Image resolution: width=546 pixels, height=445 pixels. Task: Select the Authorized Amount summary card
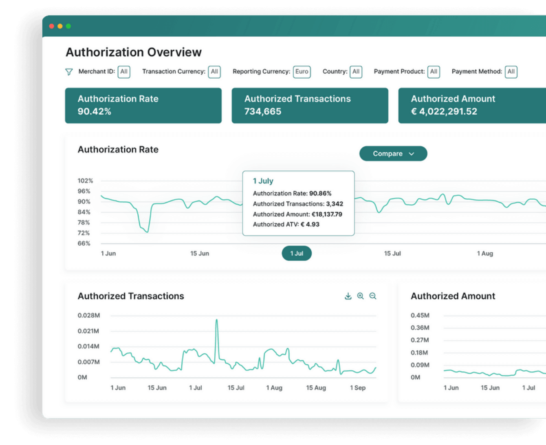[472, 106]
